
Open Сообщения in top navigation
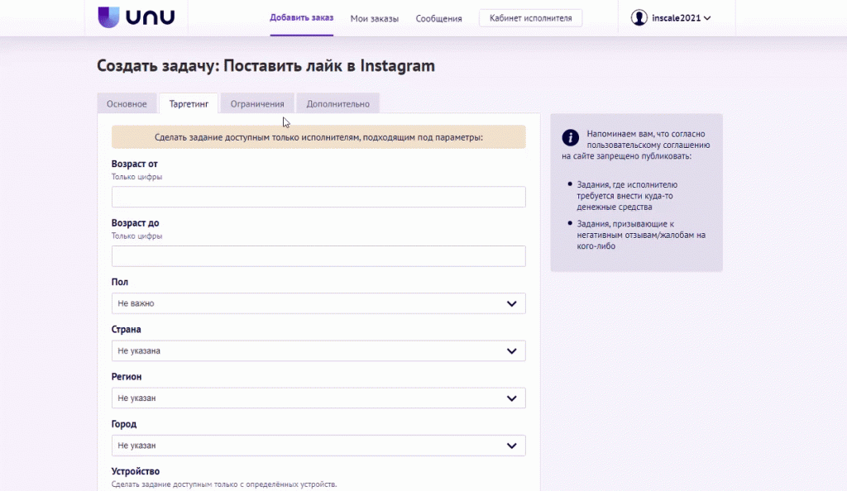439,18
